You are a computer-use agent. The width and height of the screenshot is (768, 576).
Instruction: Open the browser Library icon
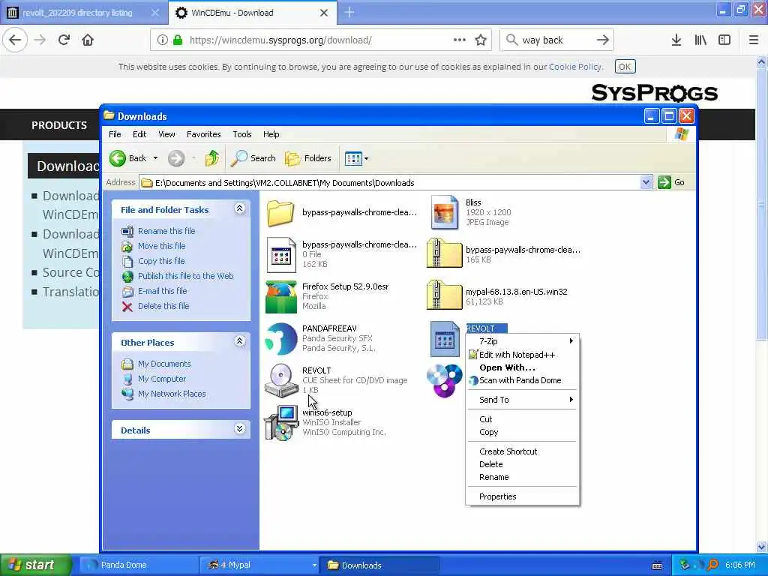tap(700, 40)
